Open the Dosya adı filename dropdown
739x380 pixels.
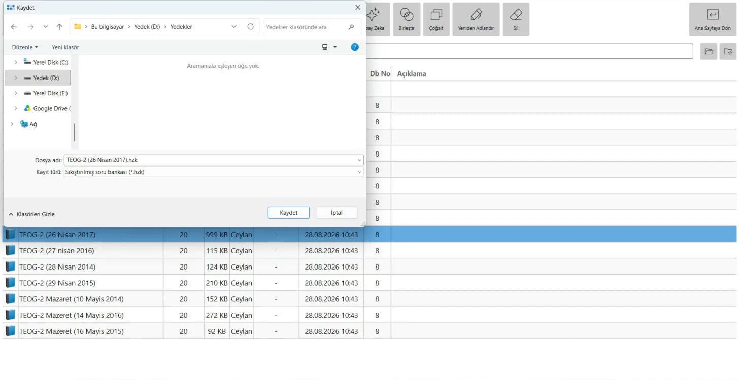click(x=359, y=160)
